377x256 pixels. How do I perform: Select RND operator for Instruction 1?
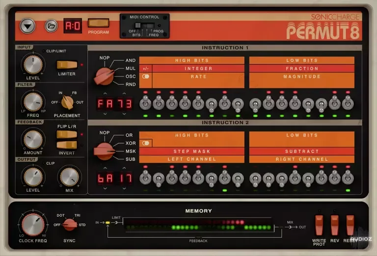pyautogui.click(x=130, y=84)
